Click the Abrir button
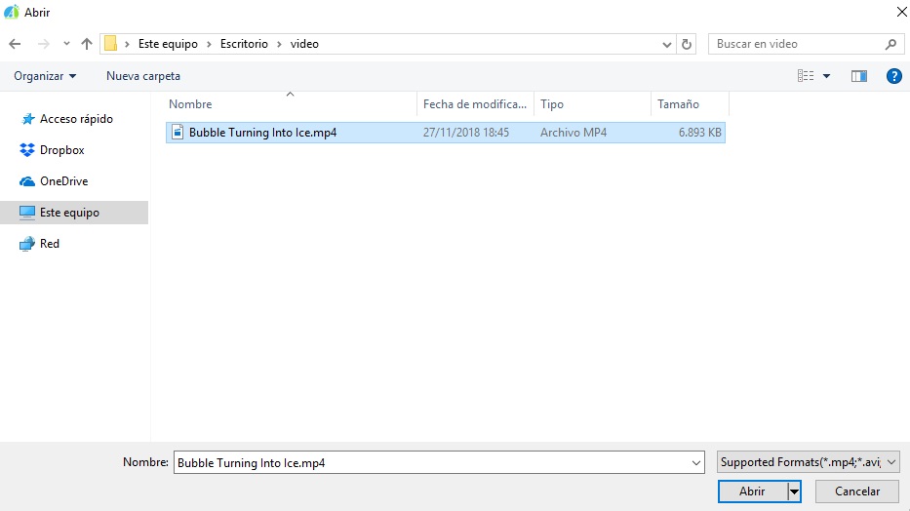910x511 pixels. (752, 491)
